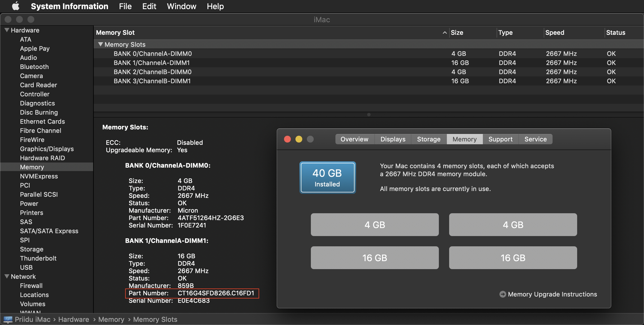Close the About This Mac window
Viewport: 644px width, 325px height.
(x=287, y=139)
